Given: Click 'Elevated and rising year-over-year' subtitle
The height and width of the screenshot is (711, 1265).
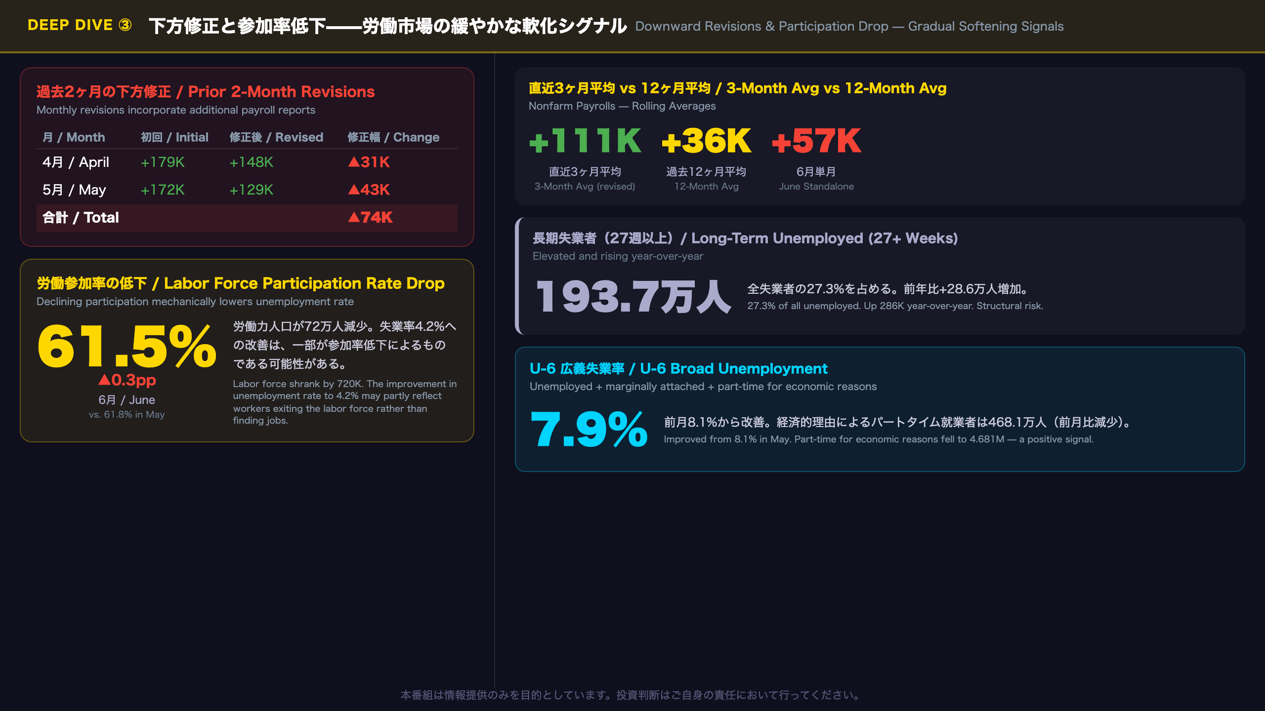Looking at the screenshot, I should click(x=618, y=256).
